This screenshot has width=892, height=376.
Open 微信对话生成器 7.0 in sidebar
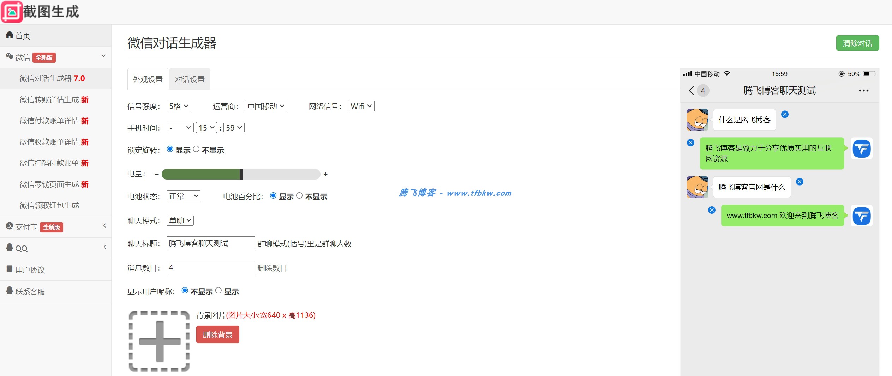56,78
